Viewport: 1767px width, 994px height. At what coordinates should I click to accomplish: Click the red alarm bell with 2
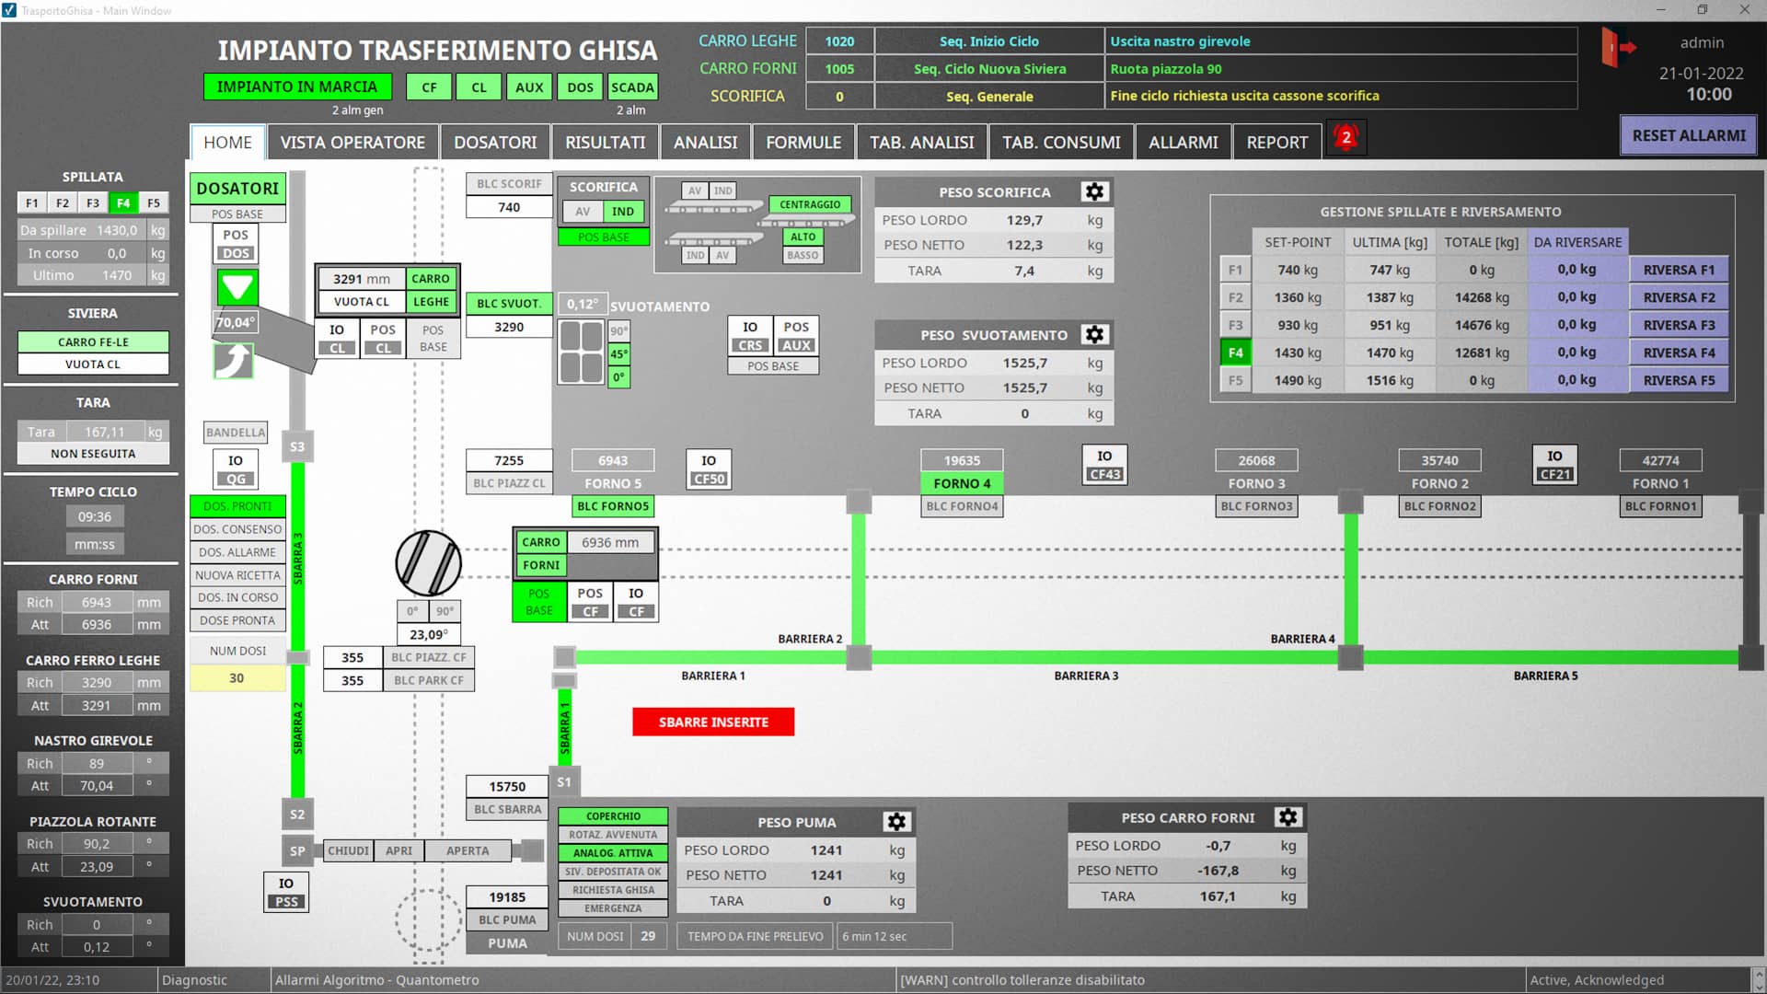pyautogui.click(x=1345, y=139)
